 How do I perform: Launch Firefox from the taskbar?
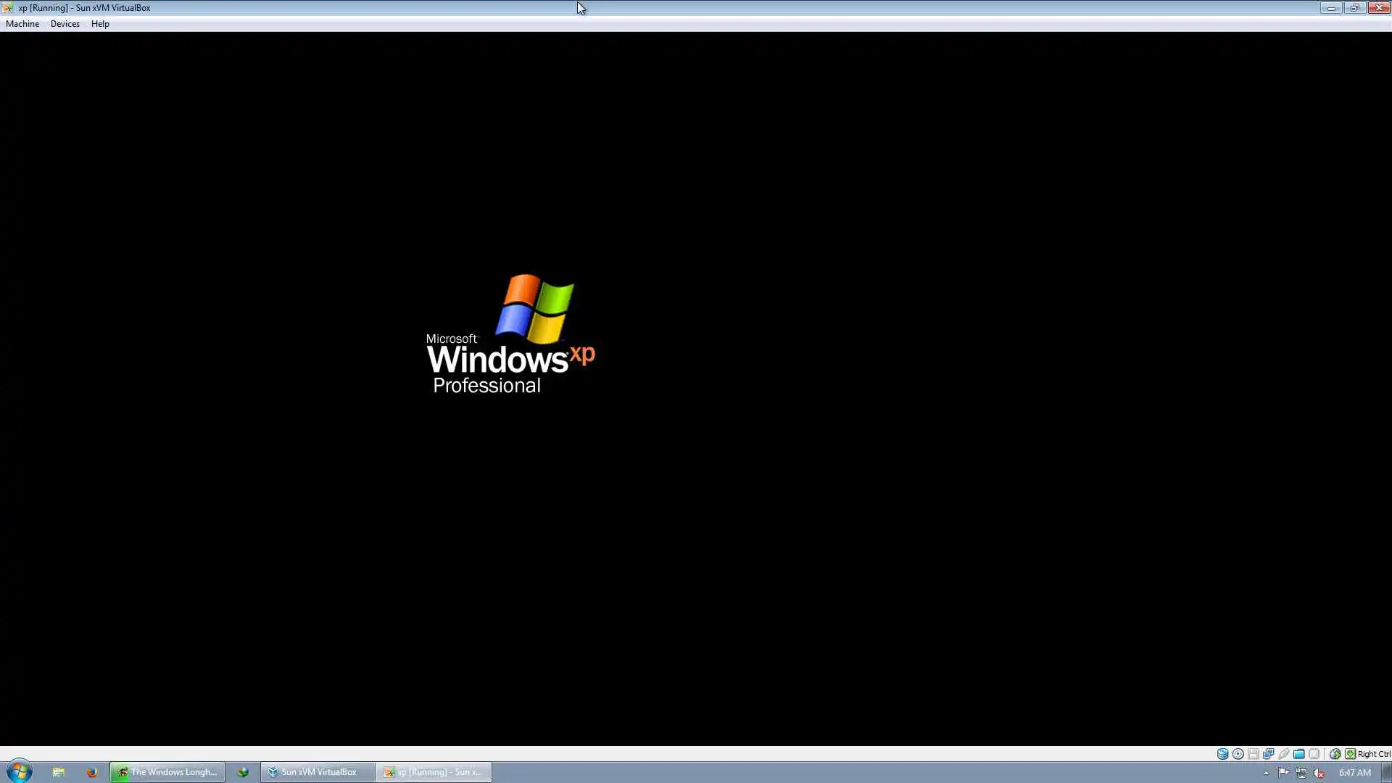point(91,772)
